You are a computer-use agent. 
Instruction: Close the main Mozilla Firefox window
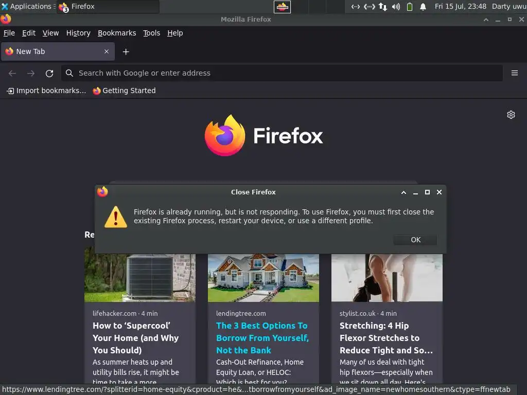click(521, 20)
